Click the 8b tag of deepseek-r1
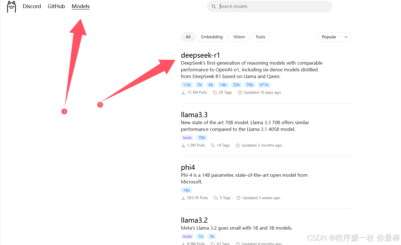The width and height of the screenshot is (401, 245). 211,85
